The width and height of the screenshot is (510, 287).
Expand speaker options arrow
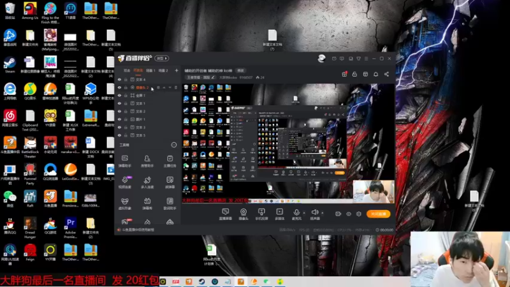pyautogui.click(x=323, y=213)
